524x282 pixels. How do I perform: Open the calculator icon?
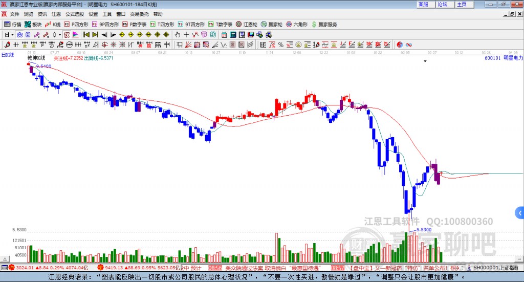click(233, 35)
